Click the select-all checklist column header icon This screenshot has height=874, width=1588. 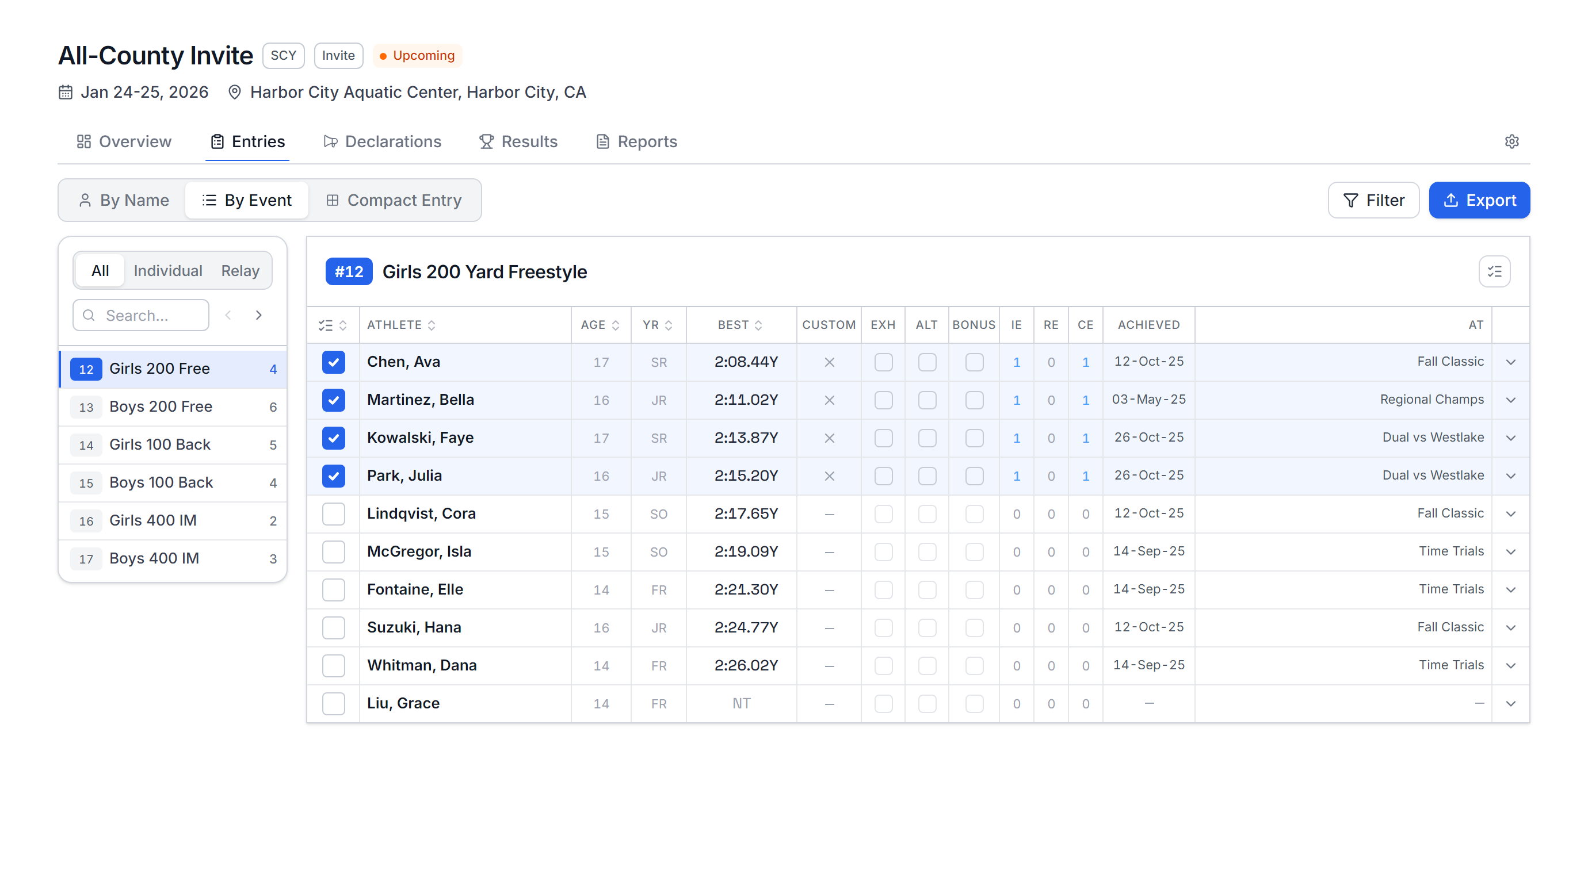tap(326, 325)
